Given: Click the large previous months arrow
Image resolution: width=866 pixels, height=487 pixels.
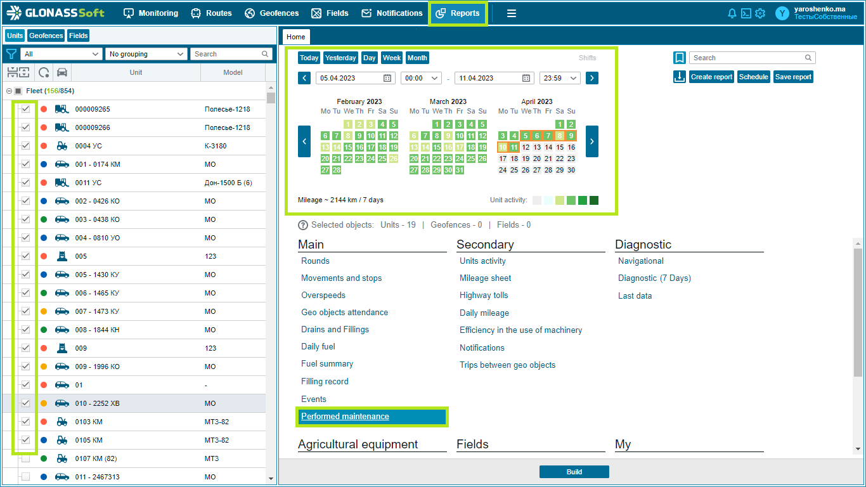Looking at the screenshot, I should coord(304,141).
